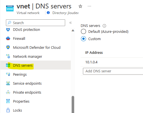Click the Directory info icon
The image size is (143, 113).
(48, 13)
